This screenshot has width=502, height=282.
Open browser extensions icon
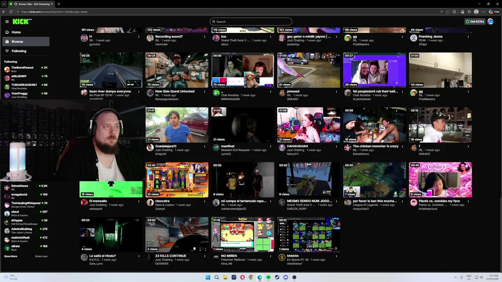(x=454, y=12)
